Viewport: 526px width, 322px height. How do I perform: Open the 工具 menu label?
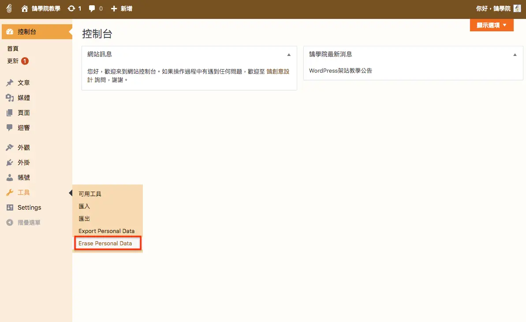tap(24, 192)
